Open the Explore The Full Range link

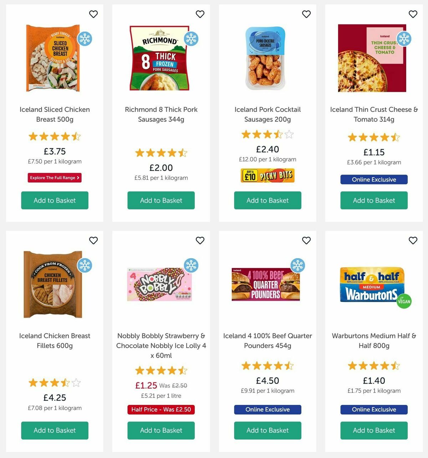coord(54,177)
